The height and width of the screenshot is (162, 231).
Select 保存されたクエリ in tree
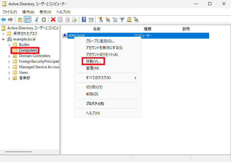point(25,34)
